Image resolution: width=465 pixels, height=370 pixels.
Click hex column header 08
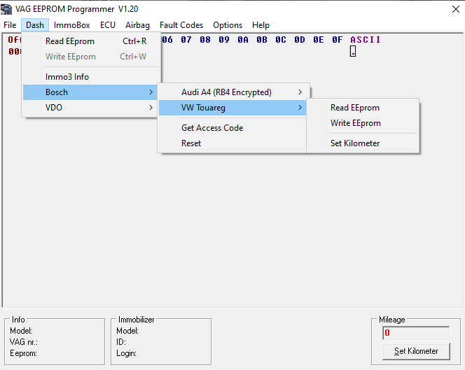point(205,40)
